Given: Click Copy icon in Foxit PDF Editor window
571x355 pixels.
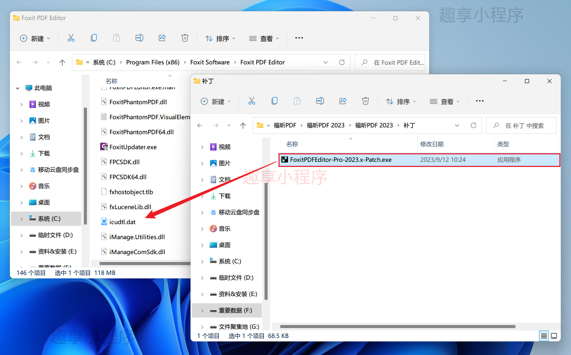Looking at the screenshot, I should click(94, 38).
